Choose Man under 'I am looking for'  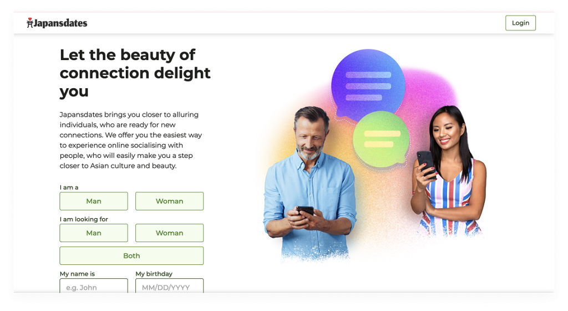click(93, 233)
